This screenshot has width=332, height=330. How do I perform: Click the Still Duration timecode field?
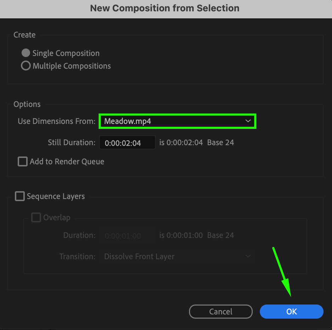[127, 143]
